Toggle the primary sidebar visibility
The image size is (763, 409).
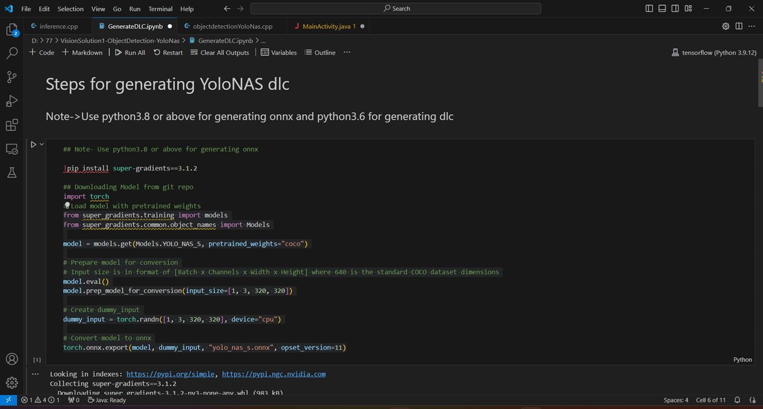tap(648, 8)
